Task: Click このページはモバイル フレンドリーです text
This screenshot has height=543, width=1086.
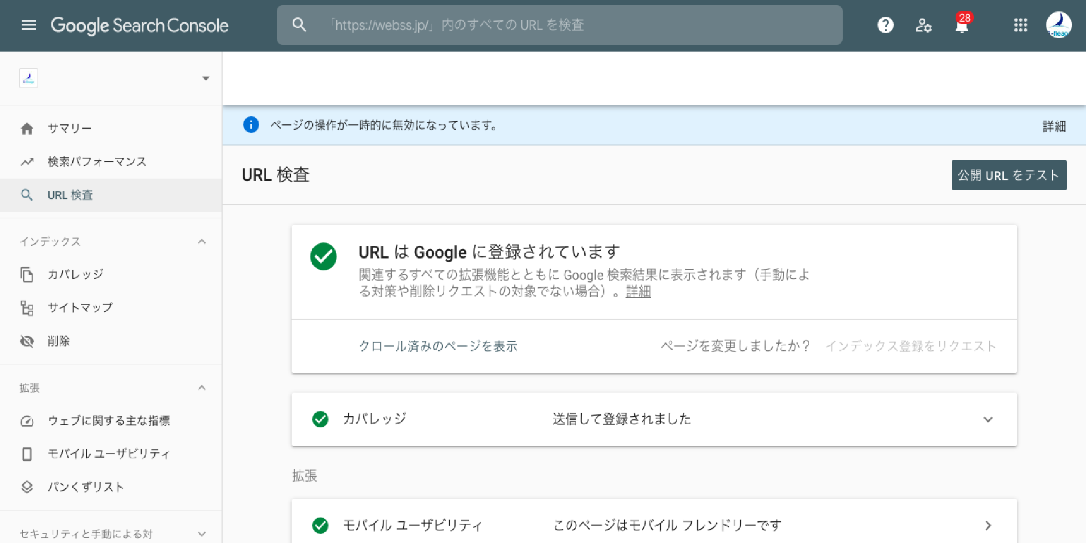Action: tap(667, 525)
